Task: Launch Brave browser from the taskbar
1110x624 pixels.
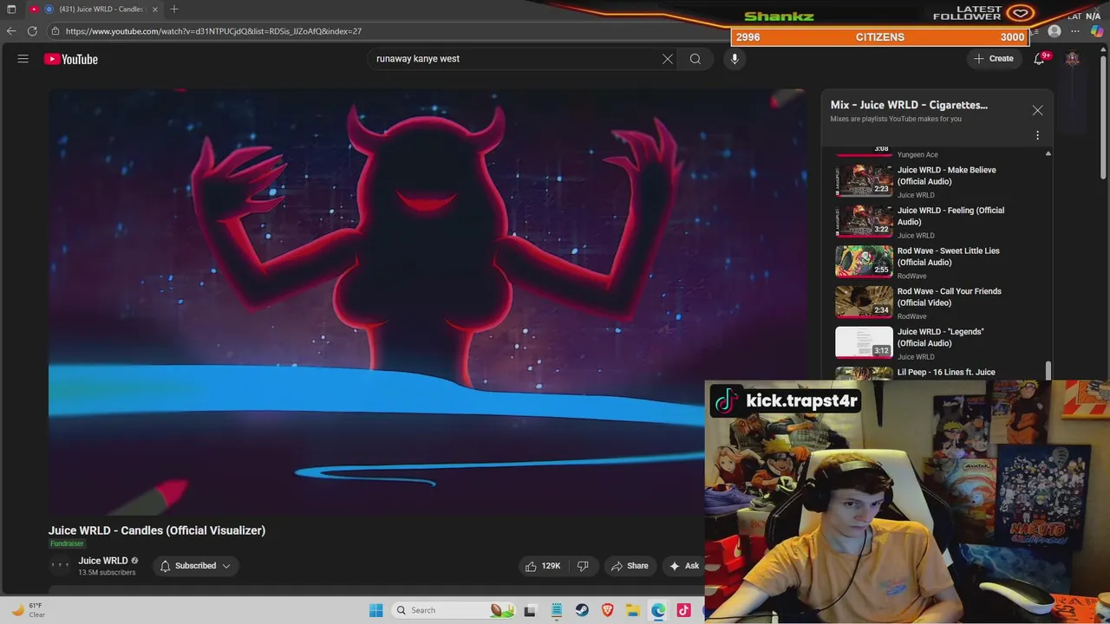Action: click(x=607, y=610)
